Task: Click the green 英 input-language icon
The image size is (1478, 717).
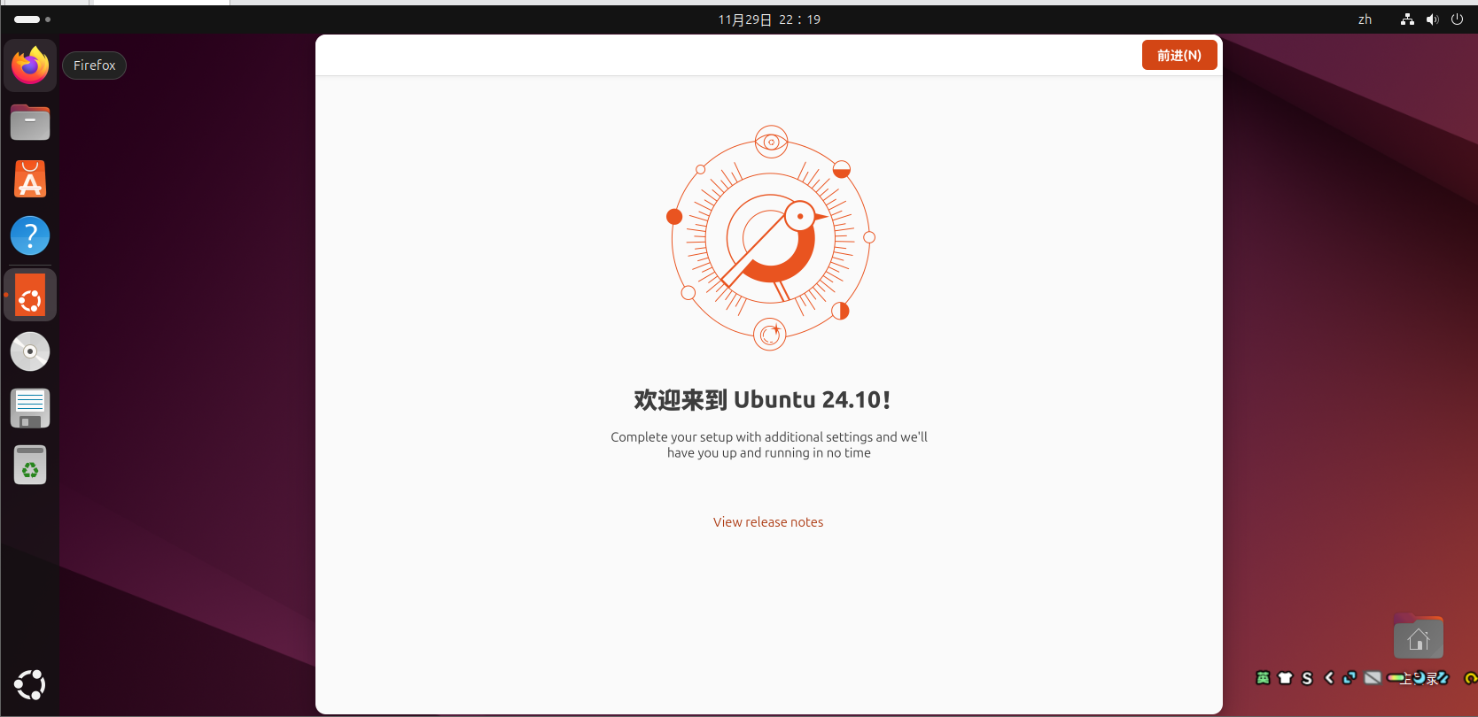Action: point(1263,678)
